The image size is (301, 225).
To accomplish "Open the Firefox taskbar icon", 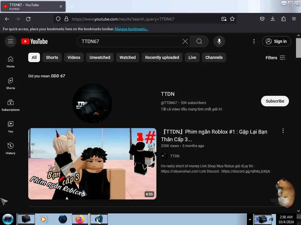I will [x=80, y=219].
